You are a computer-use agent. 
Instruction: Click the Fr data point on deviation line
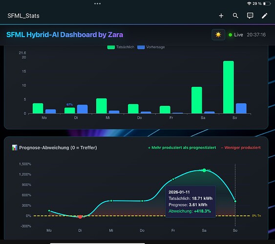tap(173, 179)
